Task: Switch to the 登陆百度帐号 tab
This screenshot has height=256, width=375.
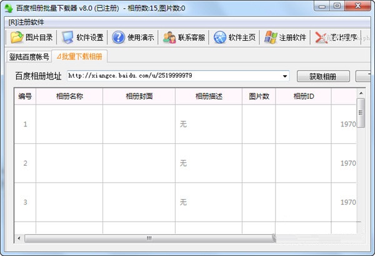Action: (29, 57)
